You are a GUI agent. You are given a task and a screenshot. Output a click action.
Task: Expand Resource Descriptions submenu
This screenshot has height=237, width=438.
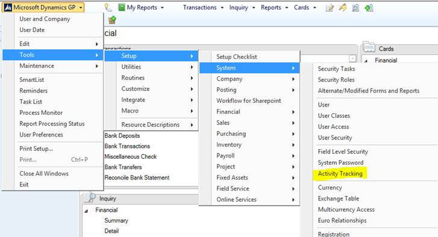[151, 125]
